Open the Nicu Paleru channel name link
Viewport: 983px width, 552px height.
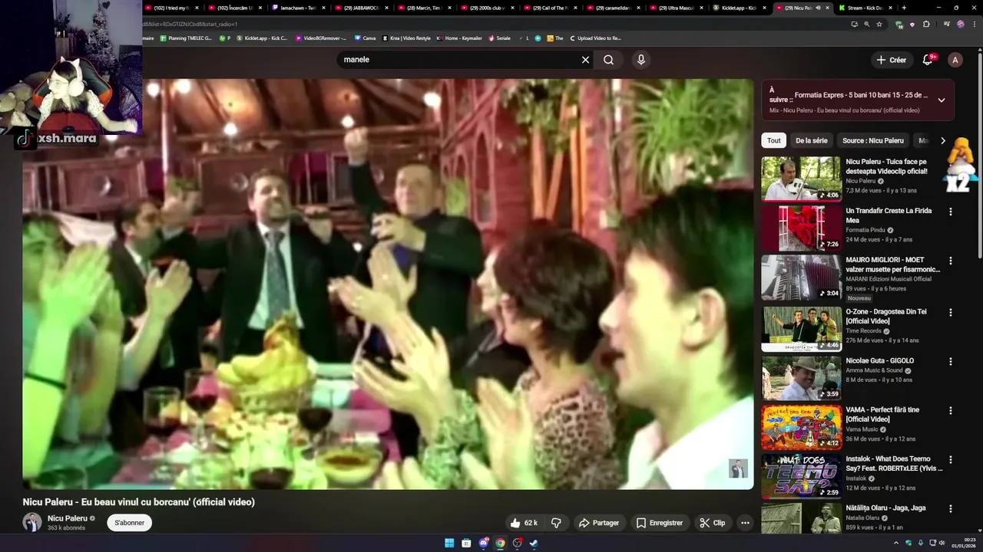tap(68, 518)
